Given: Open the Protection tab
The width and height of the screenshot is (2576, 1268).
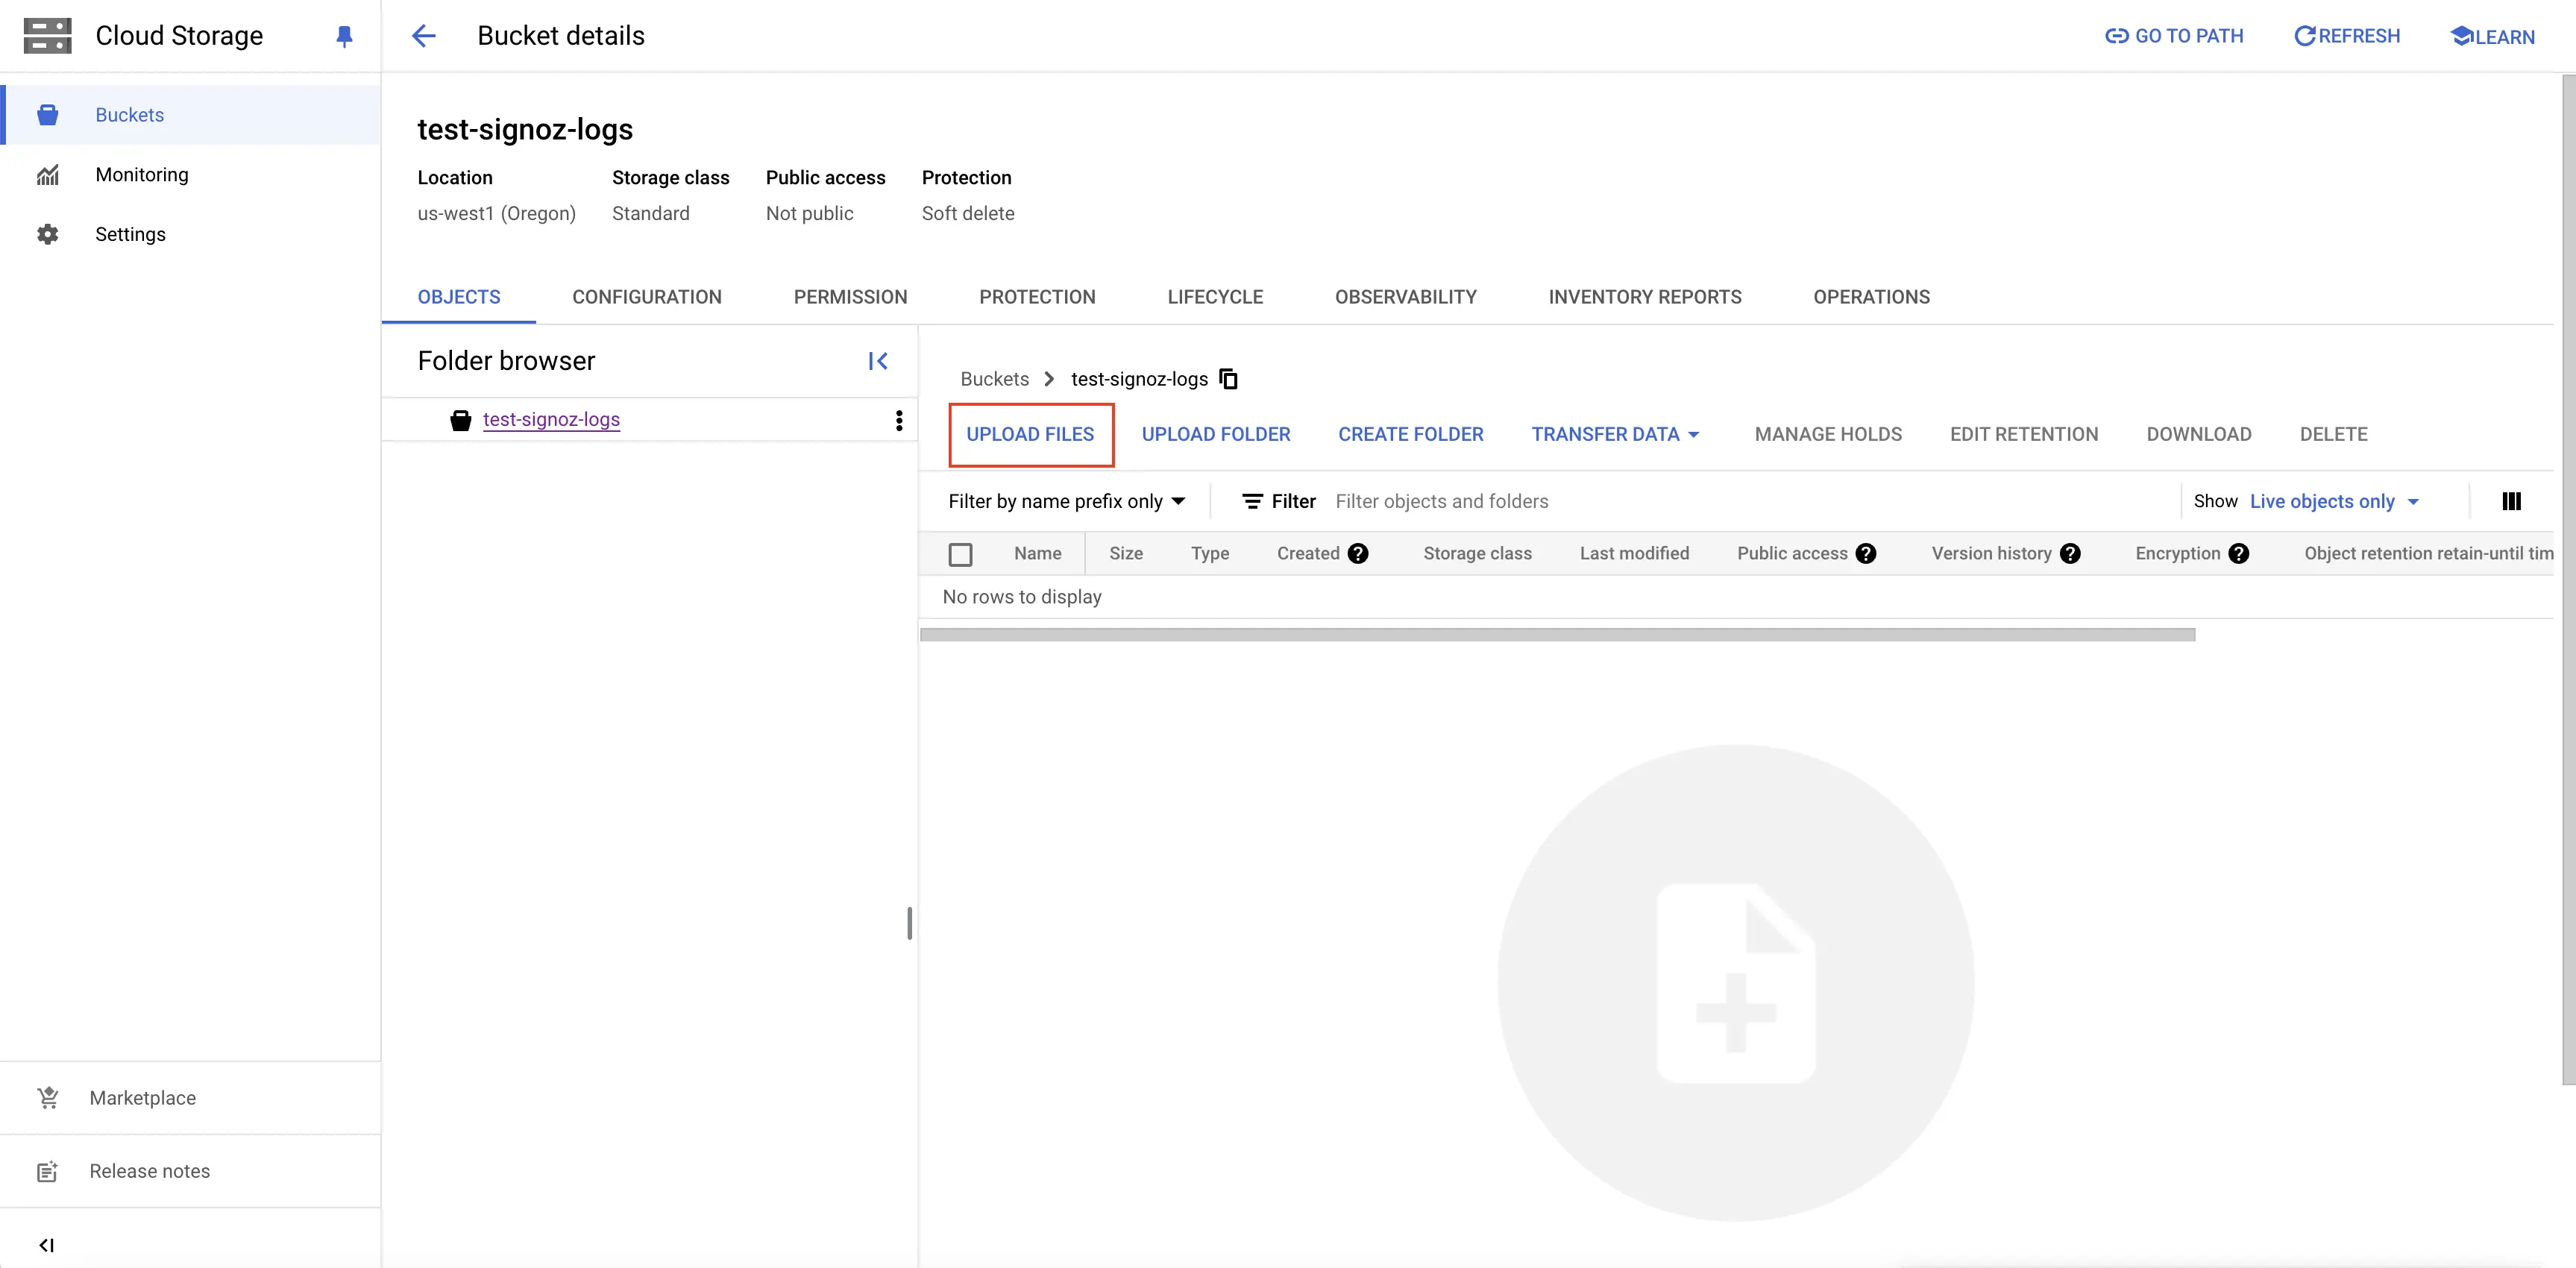Looking at the screenshot, I should (1037, 297).
